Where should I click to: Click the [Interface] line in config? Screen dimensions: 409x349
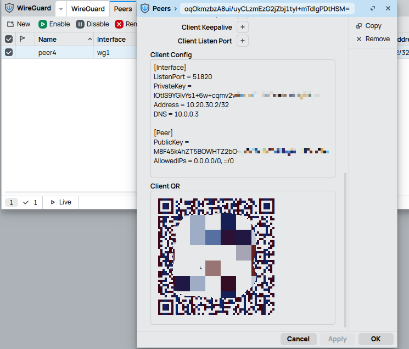(x=170, y=68)
